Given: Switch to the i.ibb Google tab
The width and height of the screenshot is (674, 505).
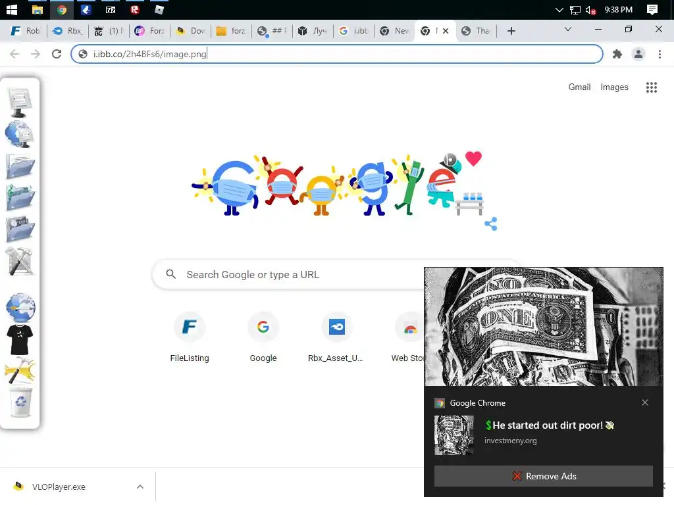Looking at the screenshot, I should pos(354,31).
